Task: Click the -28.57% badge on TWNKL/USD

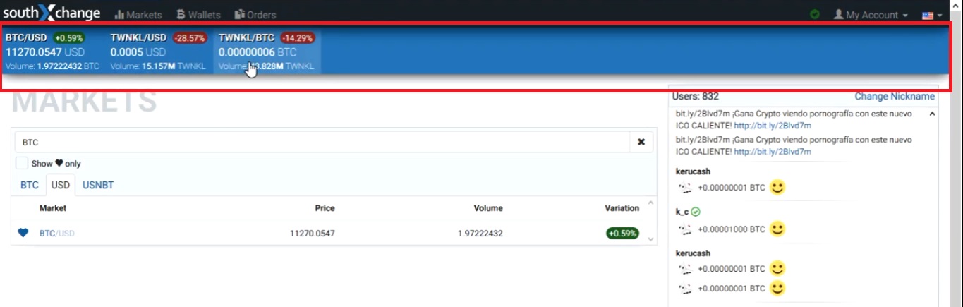Action: point(188,37)
